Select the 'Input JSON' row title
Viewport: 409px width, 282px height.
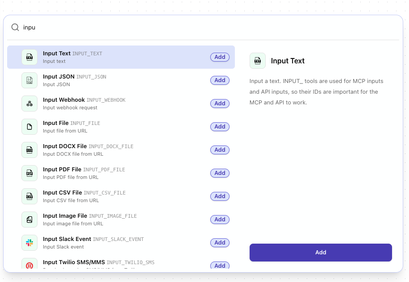(58, 77)
